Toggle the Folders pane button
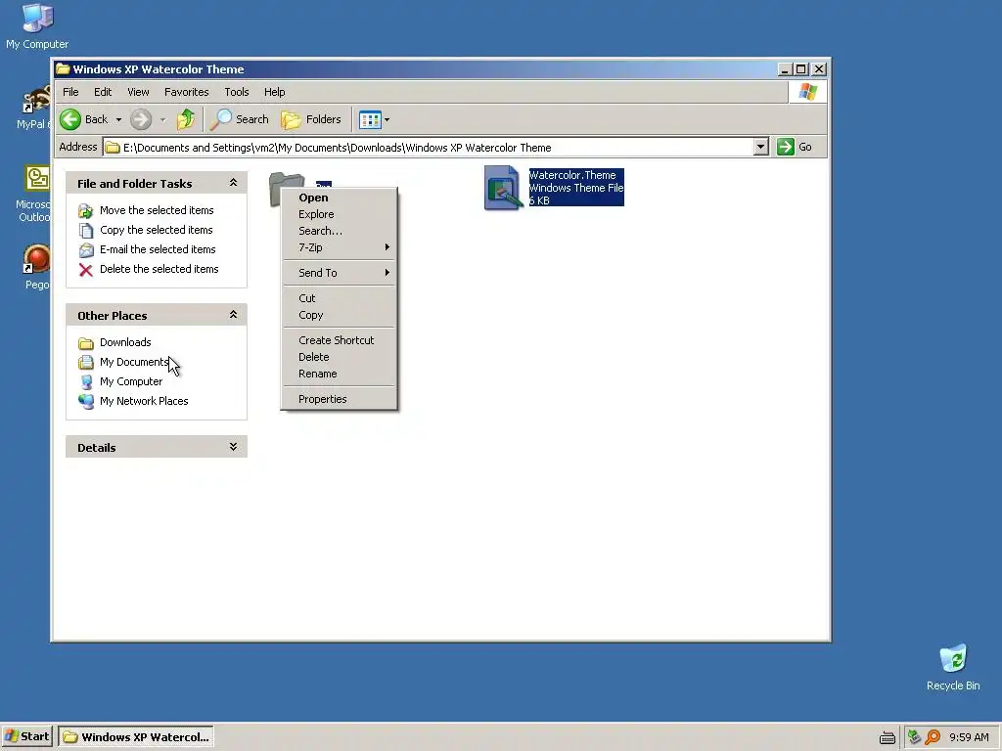This screenshot has height=751, width=1002. 311,119
